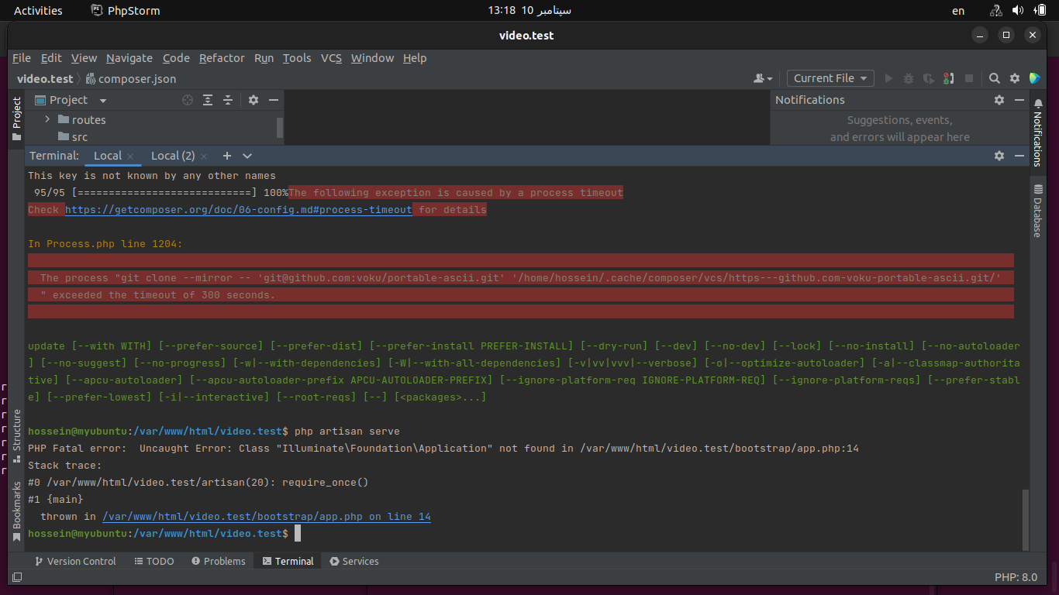This screenshot has width=1059, height=595.
Task: Click the volume icon in system tray
Action: pos(1018,10)
